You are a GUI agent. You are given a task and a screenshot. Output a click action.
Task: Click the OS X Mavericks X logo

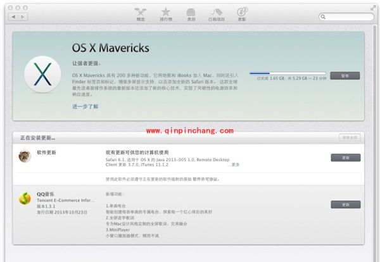pyautogui.click(x=42, y=74)
